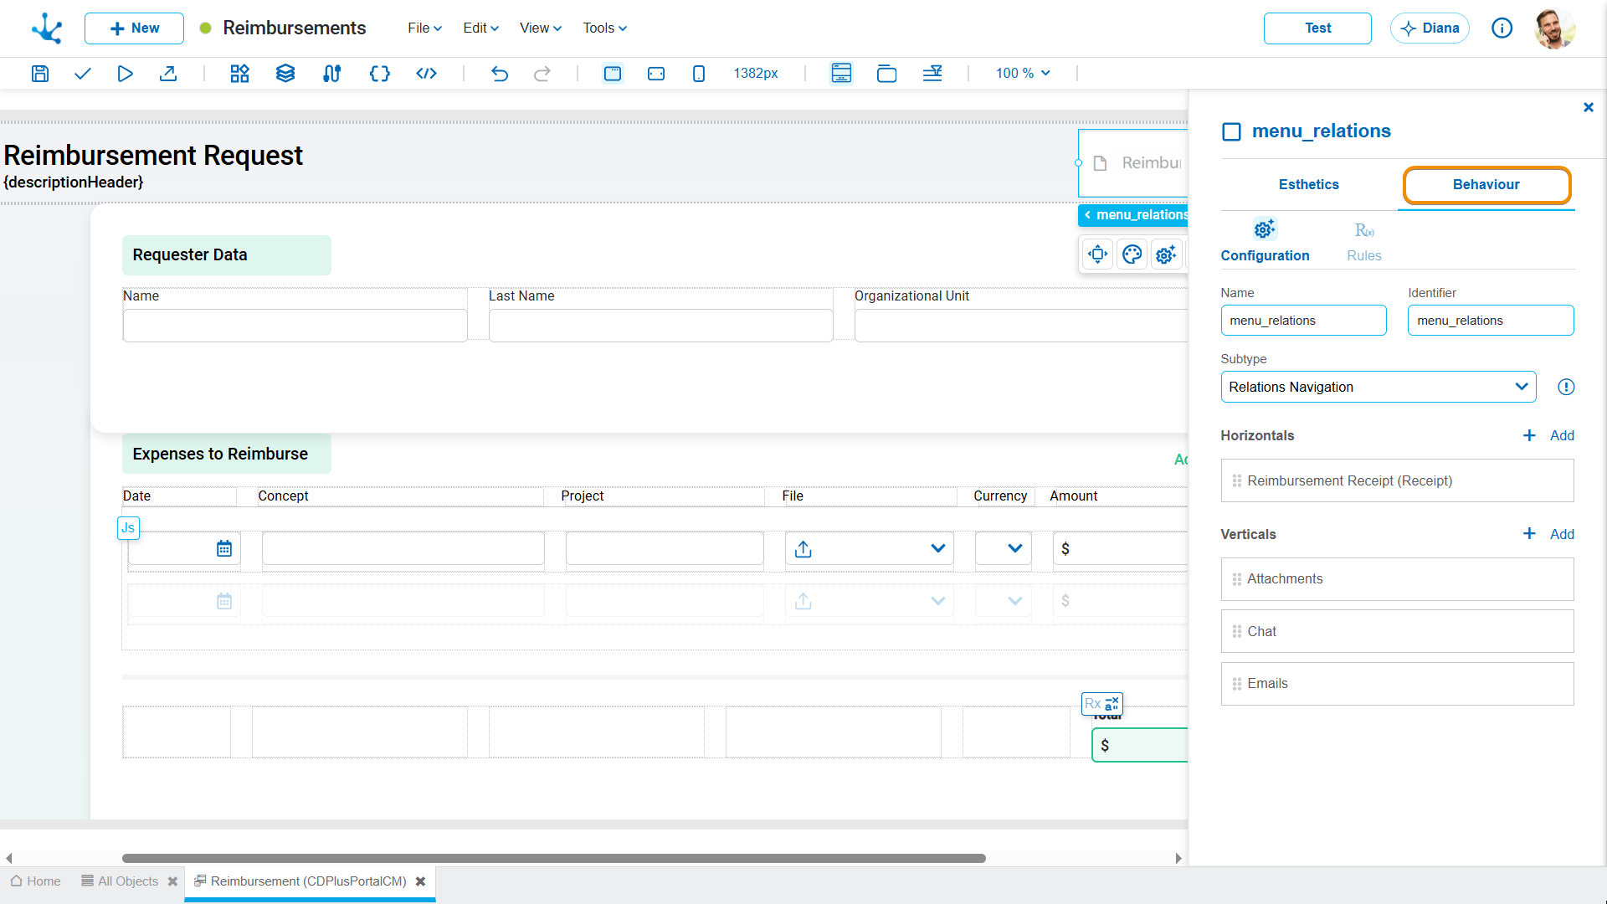The height and width of the screenshot is (904, 1607).
Task: Select desktop viewport icon
Action: pyautogui.click(x=613, y=74)
